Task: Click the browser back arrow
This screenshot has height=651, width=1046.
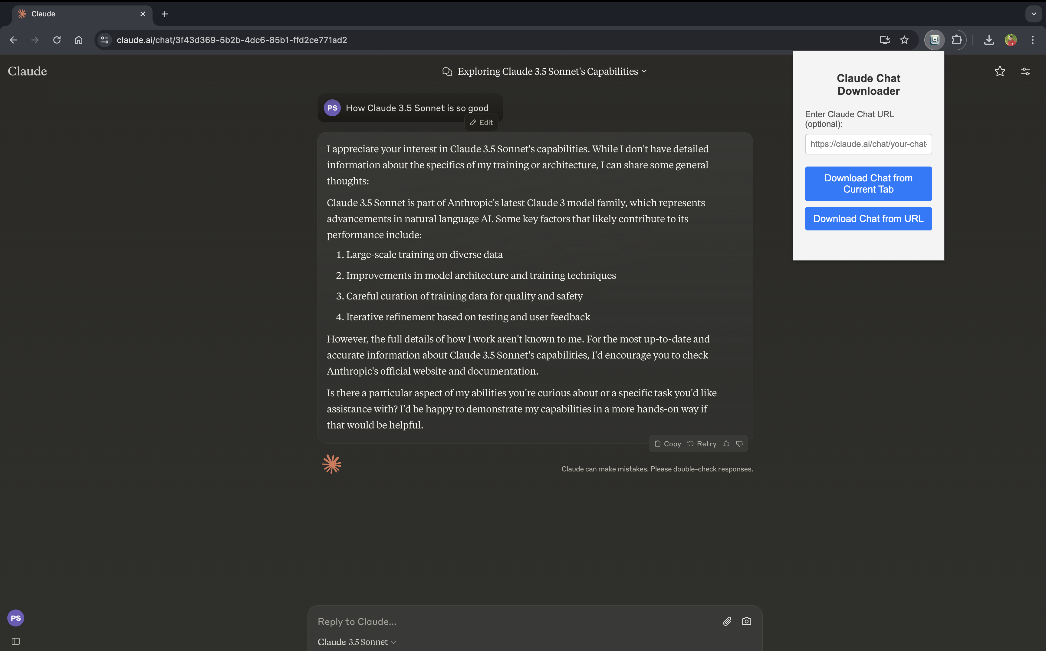Action: (13, 40)
